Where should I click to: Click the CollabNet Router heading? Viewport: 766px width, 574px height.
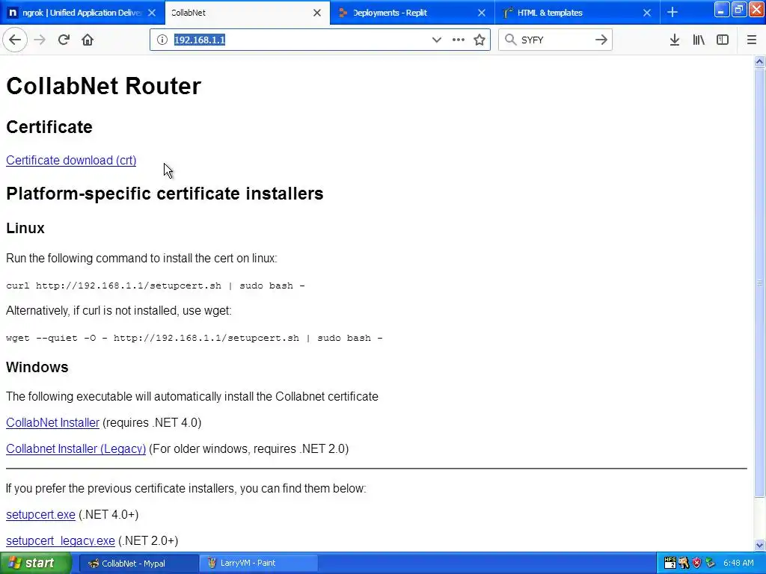[x=103, y=86]
